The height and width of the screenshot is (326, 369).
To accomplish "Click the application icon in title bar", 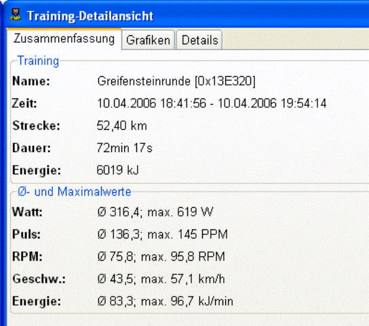I will 16,15.
